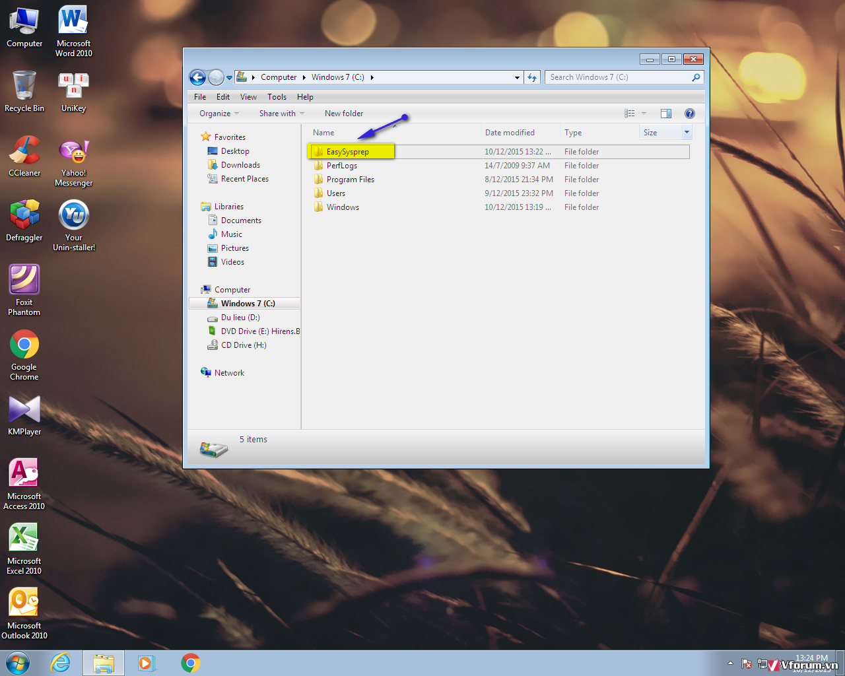Open Pictures library in navigation pane
This screenshot has height=676, width=845.
(228, 248)
